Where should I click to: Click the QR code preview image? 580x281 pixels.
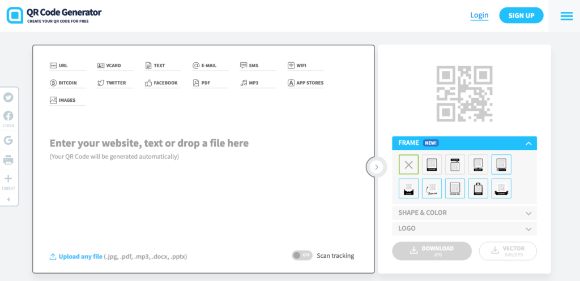[464, 94]
